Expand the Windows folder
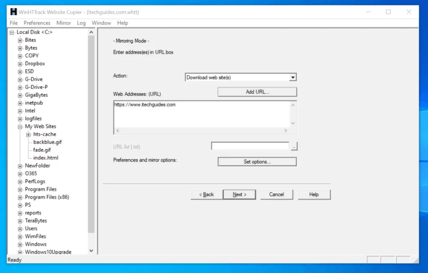 click(20, 245)
